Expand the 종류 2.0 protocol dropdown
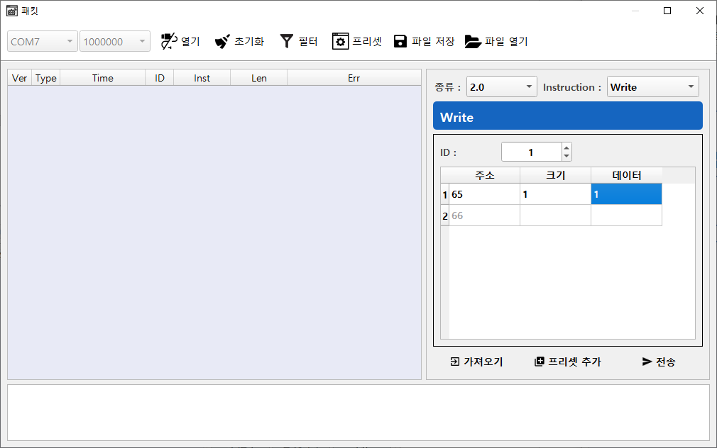Viewport: 717px width, 448px height. [x=501, y=87]
